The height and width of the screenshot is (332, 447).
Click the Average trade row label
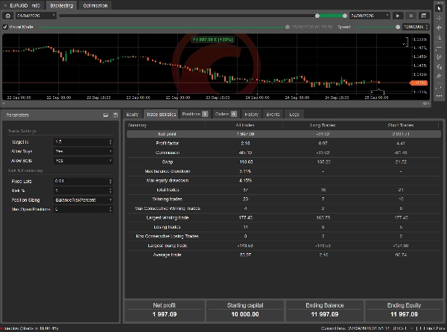click(168, 255)
